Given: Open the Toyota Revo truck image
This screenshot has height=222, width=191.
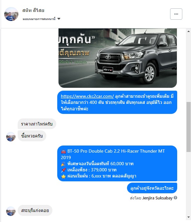Looking at the screenshot, I should tap(117, 58).
